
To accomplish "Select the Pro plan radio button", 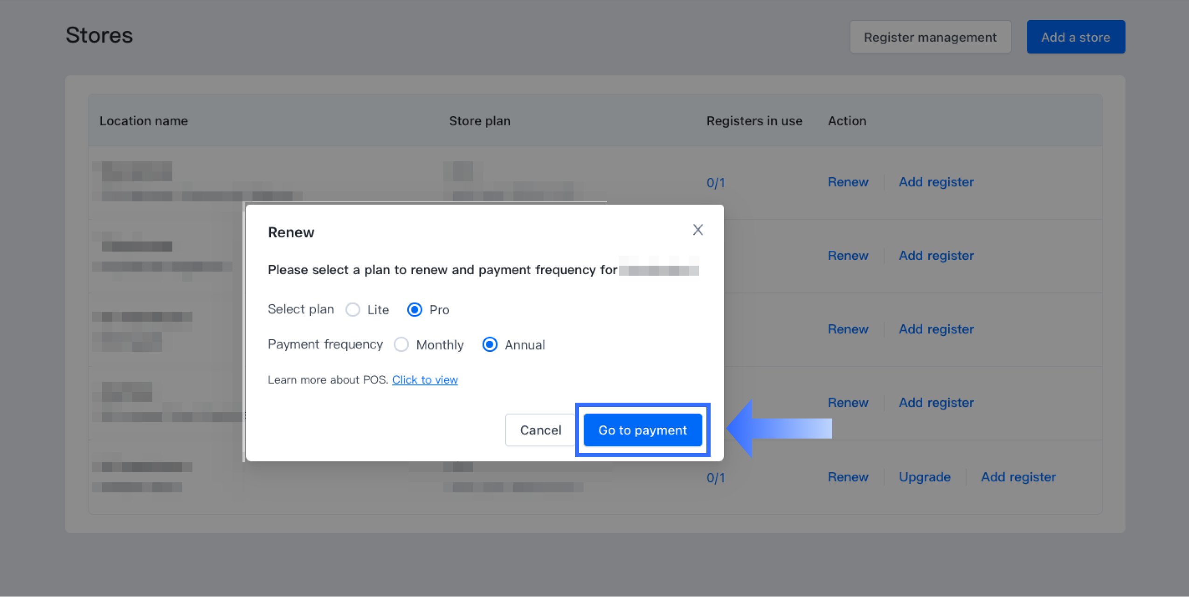I will pos(415,310).
